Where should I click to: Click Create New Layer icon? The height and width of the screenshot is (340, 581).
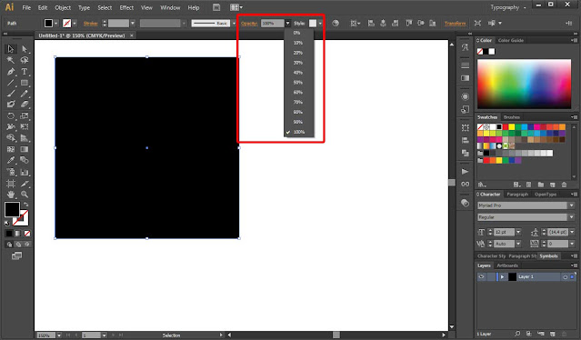pos(553,334)
